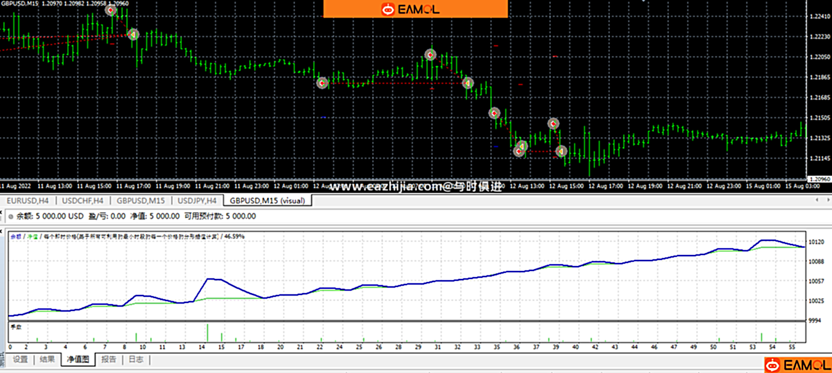
Task: Click the orange EAMOL banner at top
Action: point(415,9)
